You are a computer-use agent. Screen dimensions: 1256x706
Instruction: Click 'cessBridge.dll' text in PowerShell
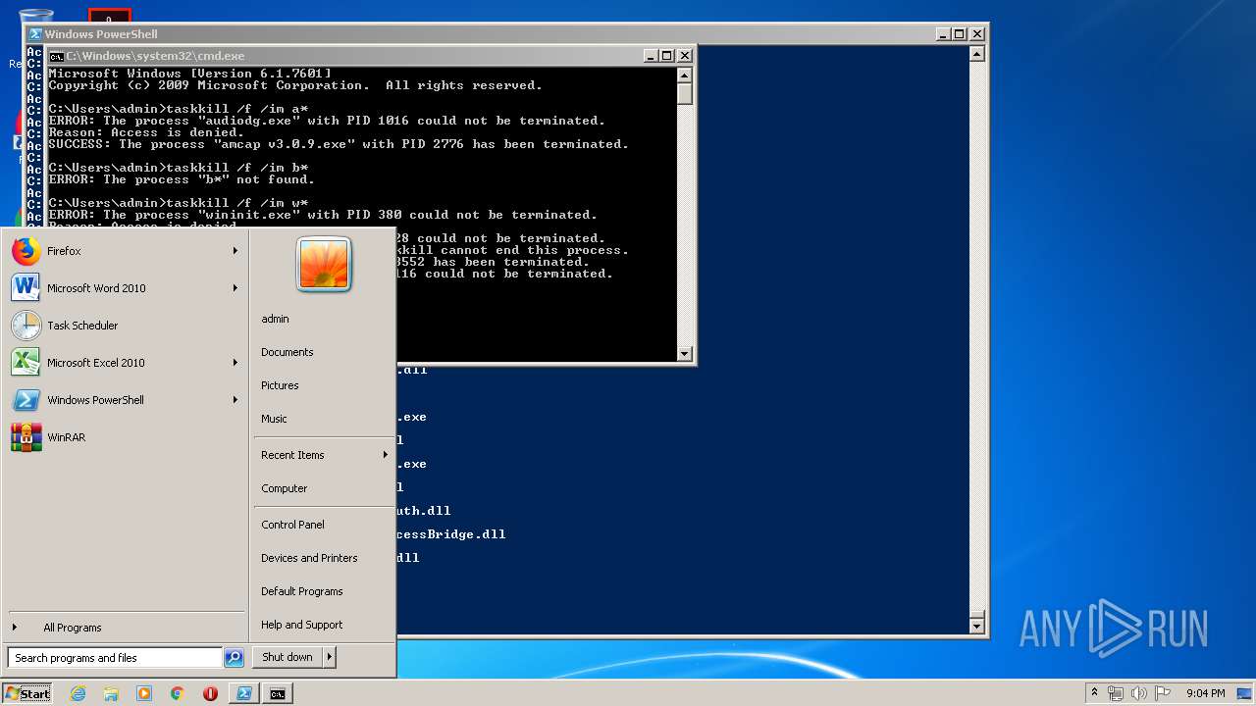pyautogui.click(x=451, y=534)
